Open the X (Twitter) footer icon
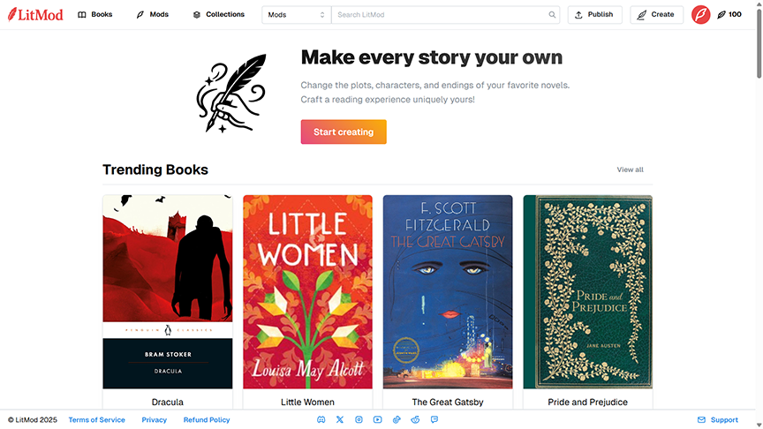763x429 pixels. pos(340,420)
